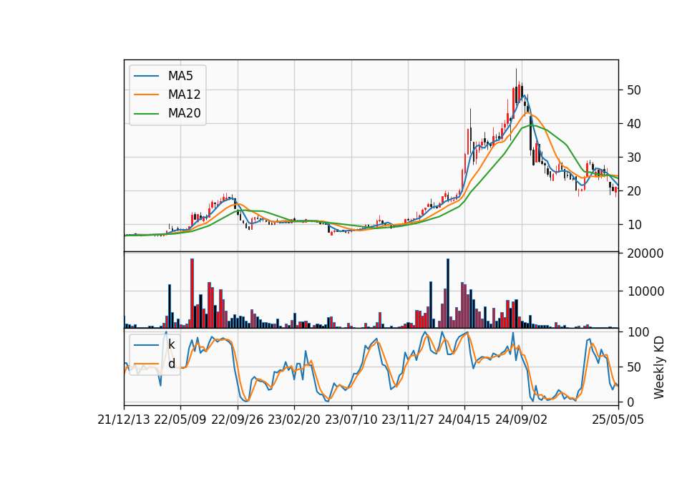The width and height of the screenshot is (687, 494).
Task: Click the KD axis value 50
Action: (634, 367)
